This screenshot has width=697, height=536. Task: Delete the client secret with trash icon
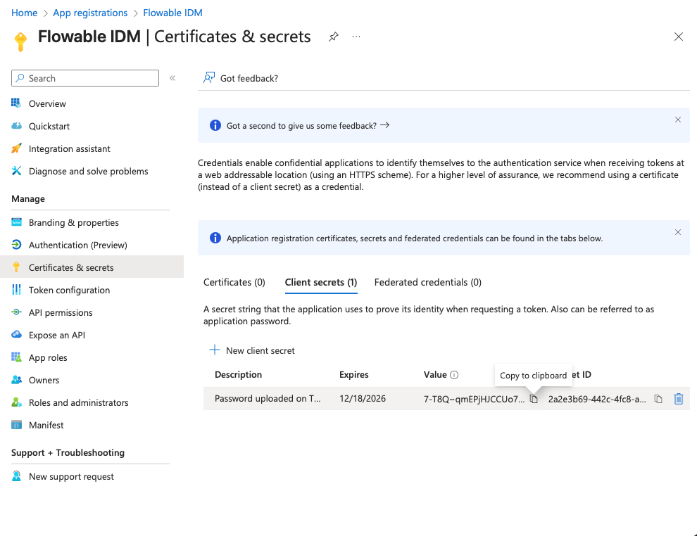(x=679, y=399)
